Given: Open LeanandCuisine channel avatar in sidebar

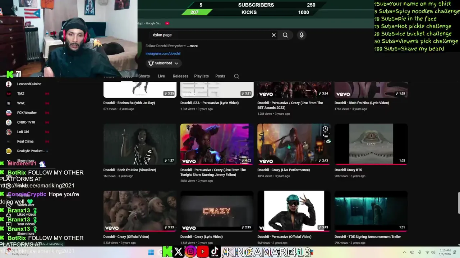Looking at the screenshot, I should tap(9, 84).
